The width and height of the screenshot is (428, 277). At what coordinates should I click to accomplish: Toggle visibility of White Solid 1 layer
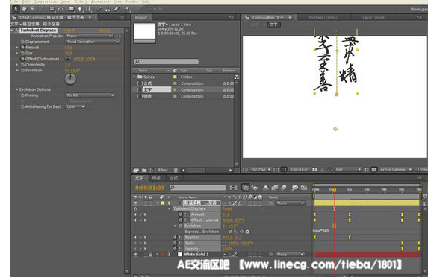135,255
